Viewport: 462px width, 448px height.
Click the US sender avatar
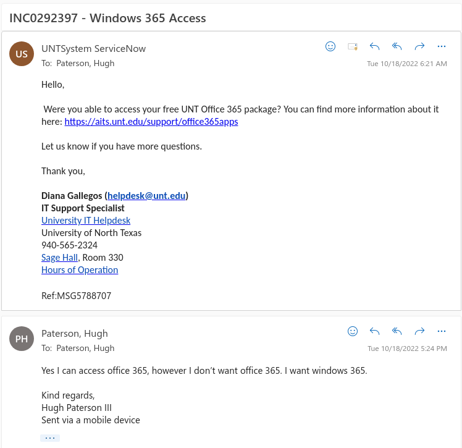[22, 54]
